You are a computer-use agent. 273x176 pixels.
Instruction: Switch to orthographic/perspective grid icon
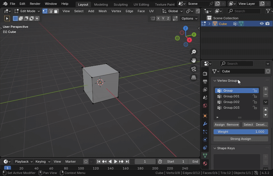pos(193,78)
